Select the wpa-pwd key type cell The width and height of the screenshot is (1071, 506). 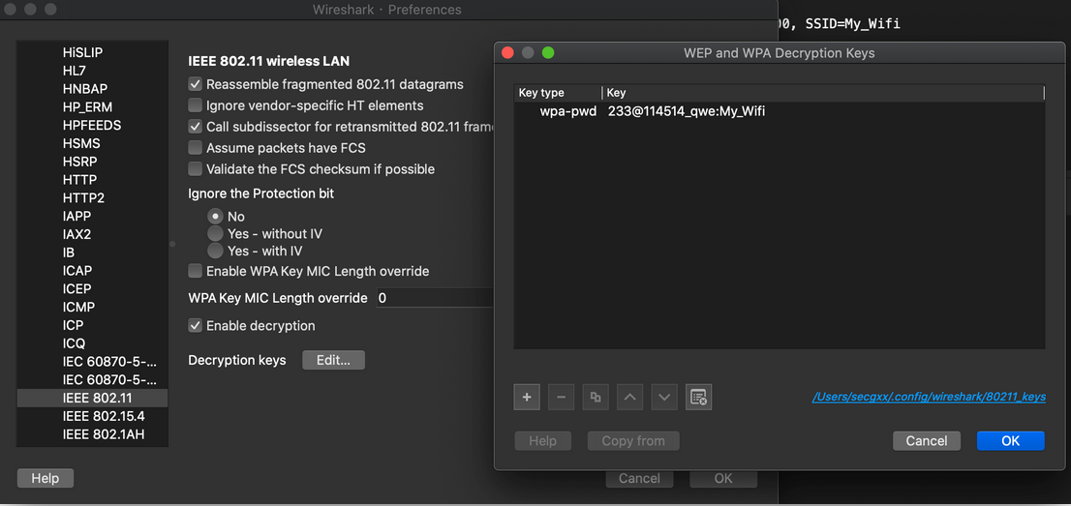[567, 111]
